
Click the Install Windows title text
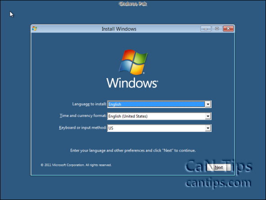[119, 29]
